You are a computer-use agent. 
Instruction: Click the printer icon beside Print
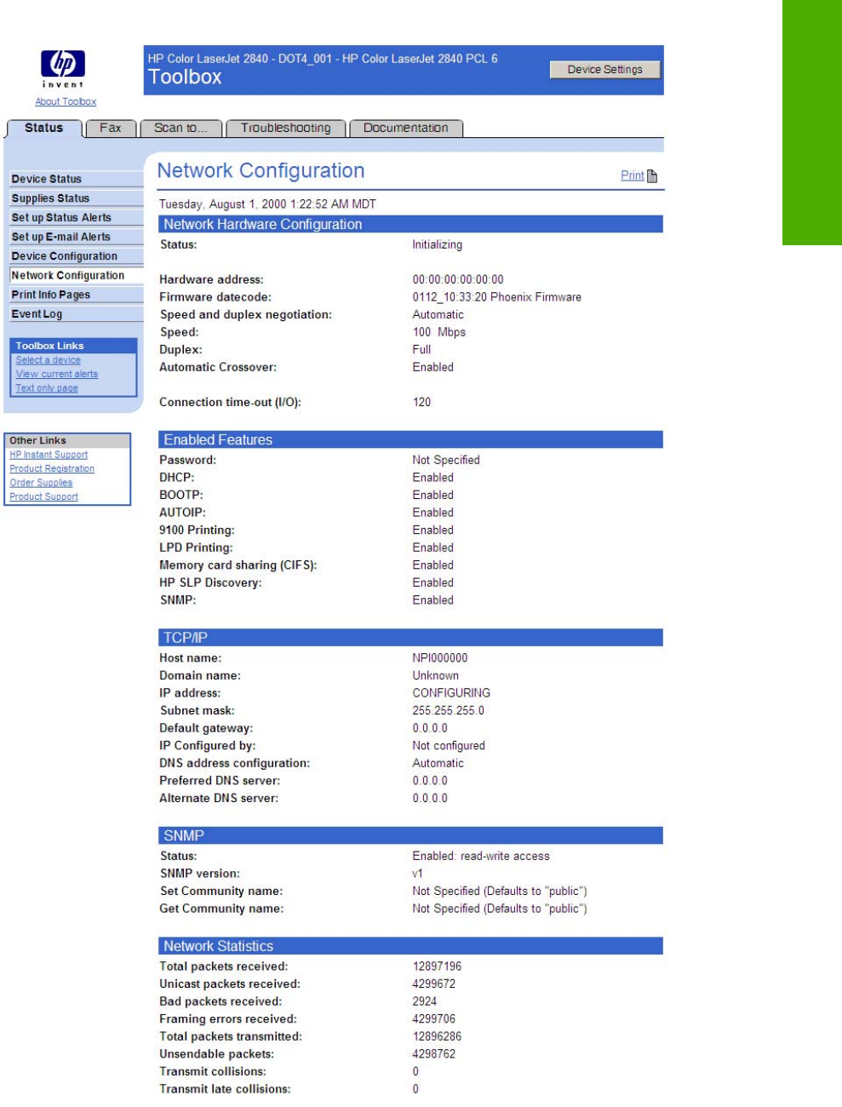(653, 176)
